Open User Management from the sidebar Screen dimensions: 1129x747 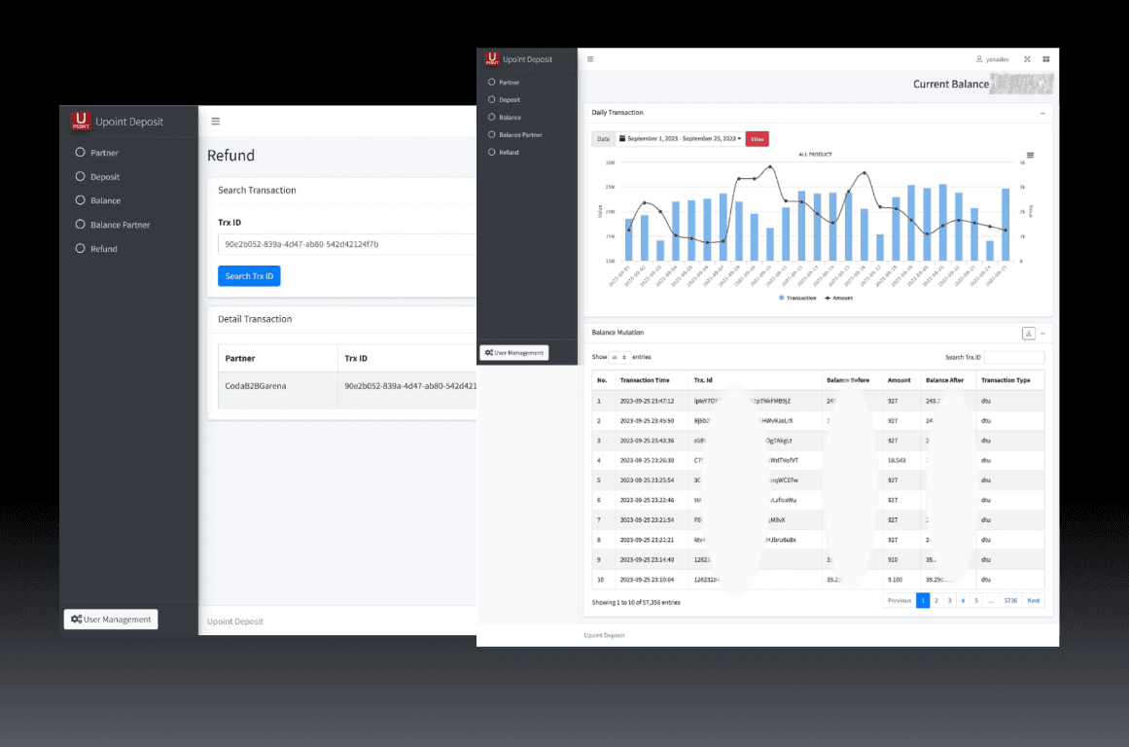513,352
